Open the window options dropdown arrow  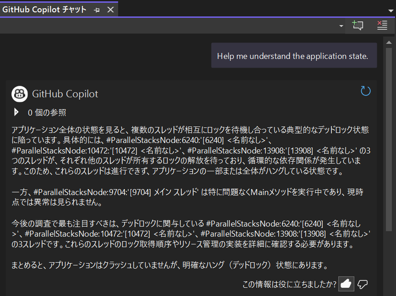click(391, 11)
